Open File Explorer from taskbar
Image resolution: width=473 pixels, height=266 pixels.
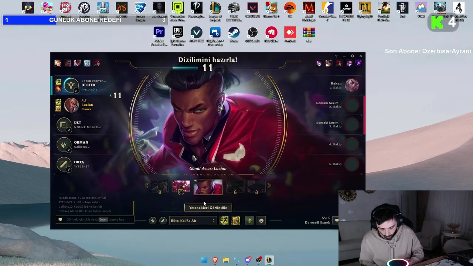tap(226, 260)
